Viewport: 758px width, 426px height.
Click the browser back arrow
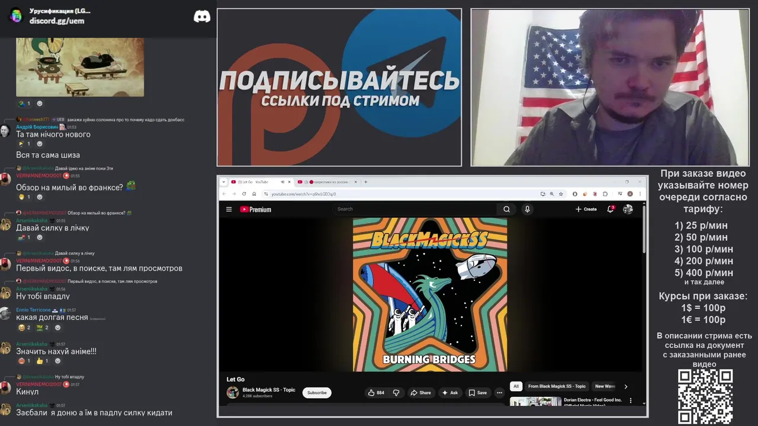(224, 194)
